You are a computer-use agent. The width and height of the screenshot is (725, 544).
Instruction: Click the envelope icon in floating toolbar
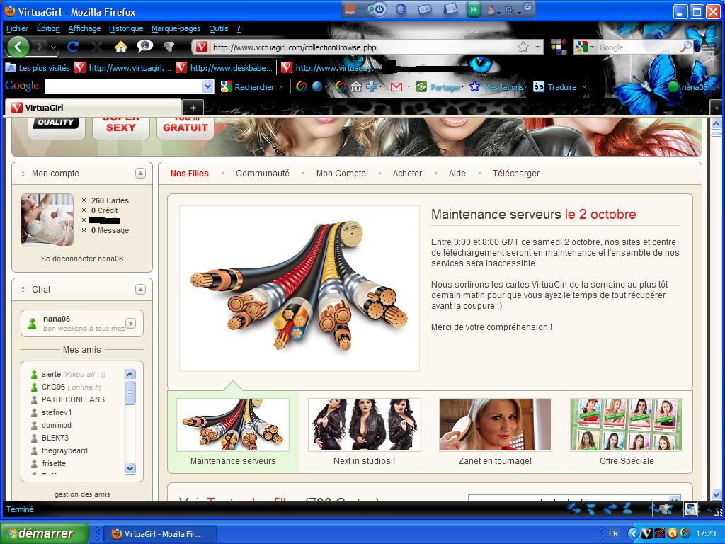pyautogui.click(x=425, y=9)
